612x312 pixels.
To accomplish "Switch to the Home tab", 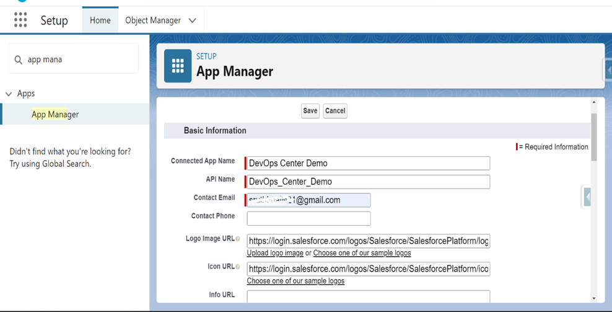I will click(x=100, y=20).
